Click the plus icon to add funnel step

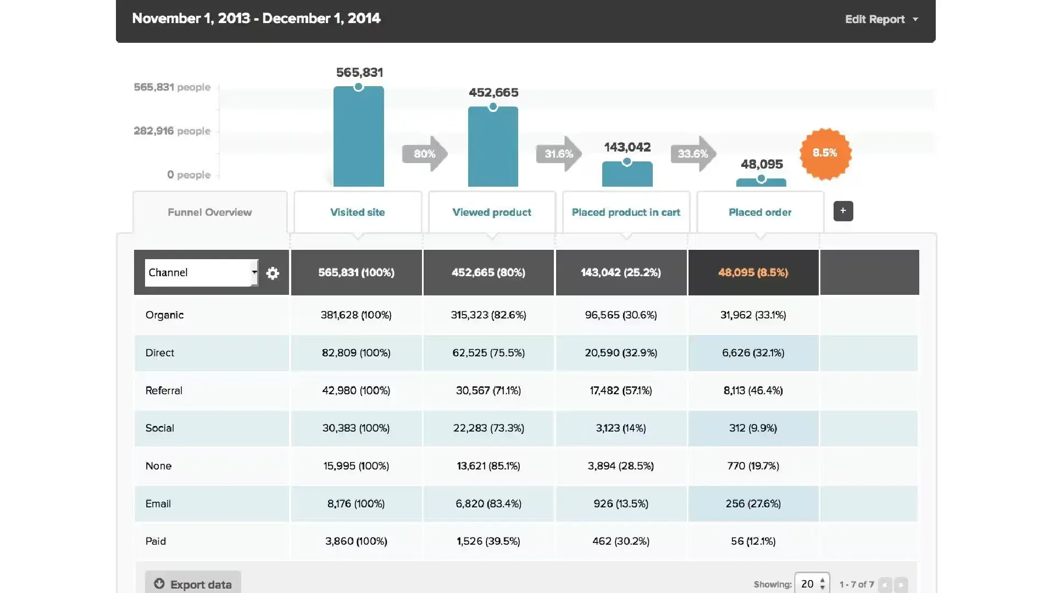point(843,211)
